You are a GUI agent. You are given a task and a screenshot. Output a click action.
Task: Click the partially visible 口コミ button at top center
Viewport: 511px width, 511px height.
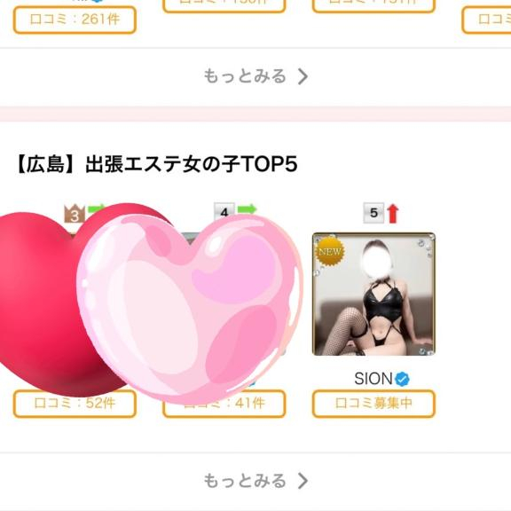coord(224,6)
